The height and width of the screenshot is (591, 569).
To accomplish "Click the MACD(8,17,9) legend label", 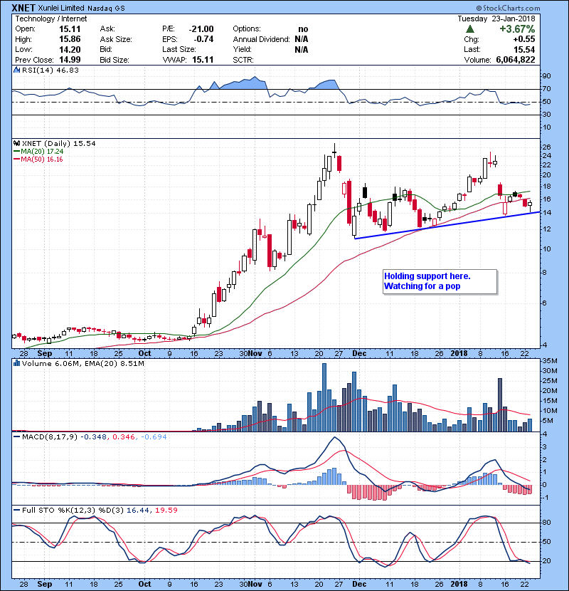I will tap(50, 436).
